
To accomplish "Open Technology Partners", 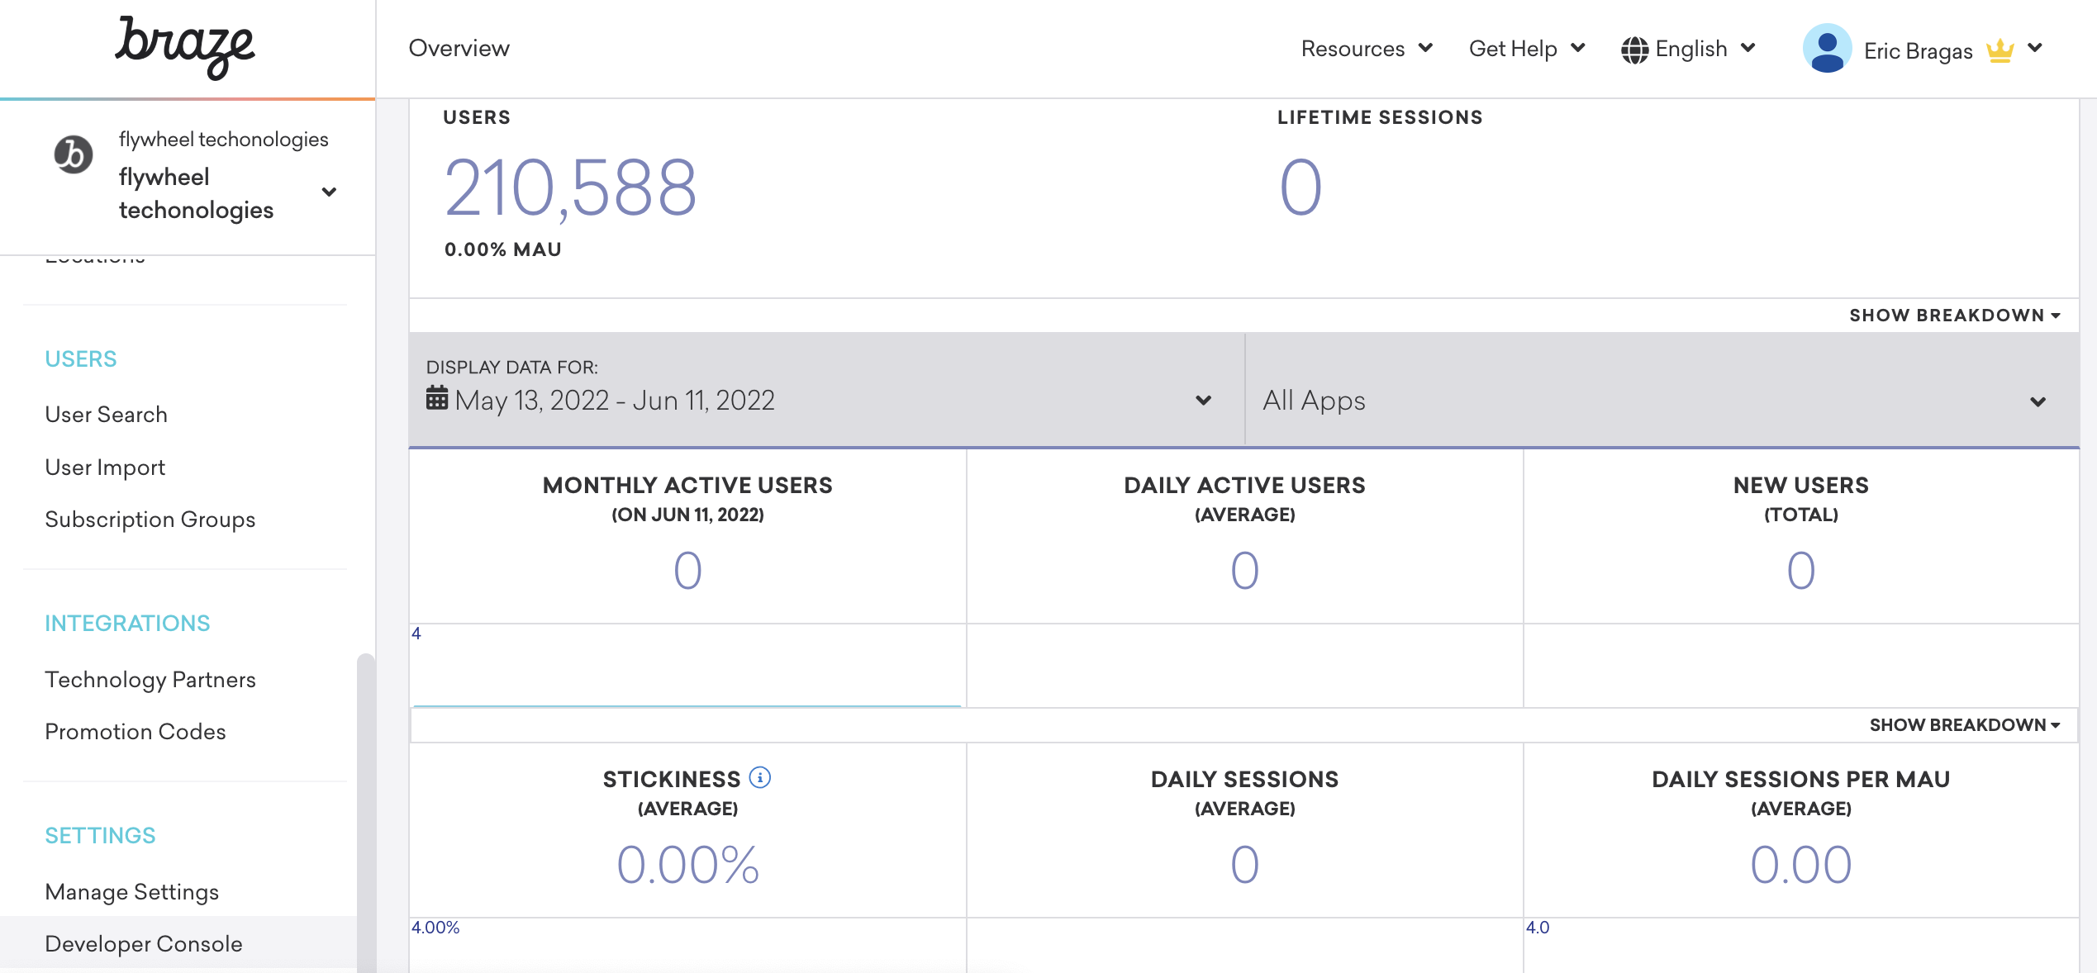I will click(x=150, y=680).
